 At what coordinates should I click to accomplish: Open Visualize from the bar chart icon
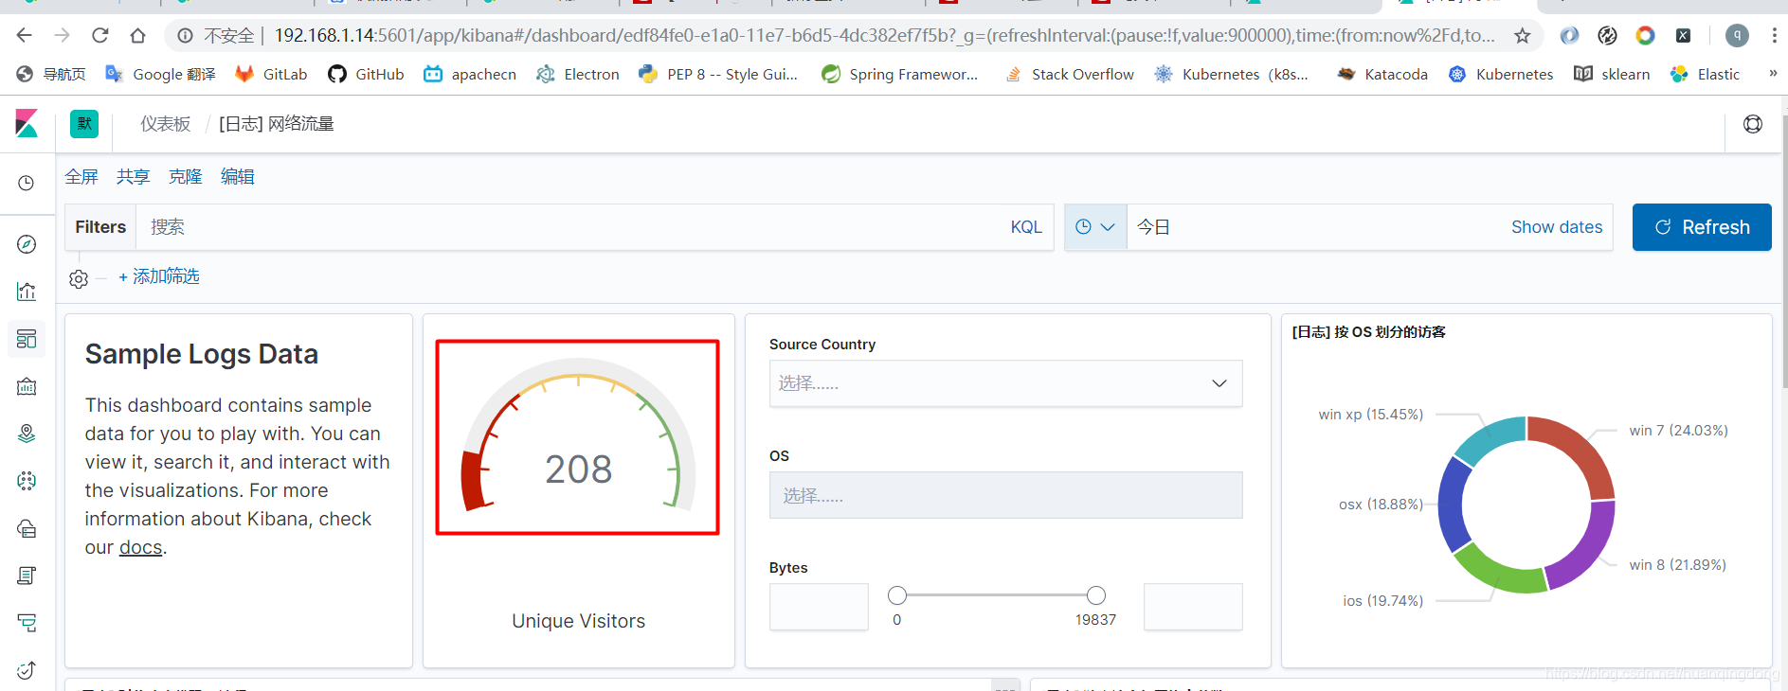[27, 292]
